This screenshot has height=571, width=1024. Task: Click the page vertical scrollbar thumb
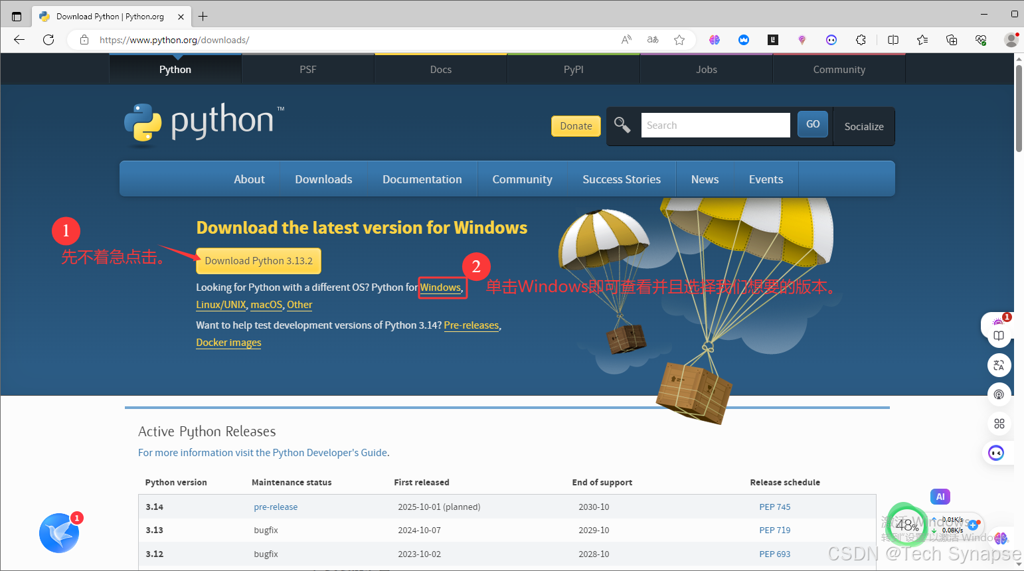click(x=1019, y=110)
